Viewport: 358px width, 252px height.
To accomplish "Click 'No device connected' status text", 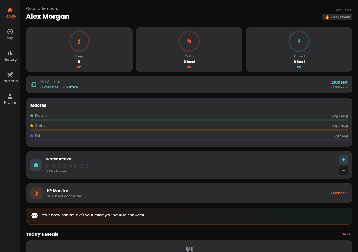I will (65, 196).
